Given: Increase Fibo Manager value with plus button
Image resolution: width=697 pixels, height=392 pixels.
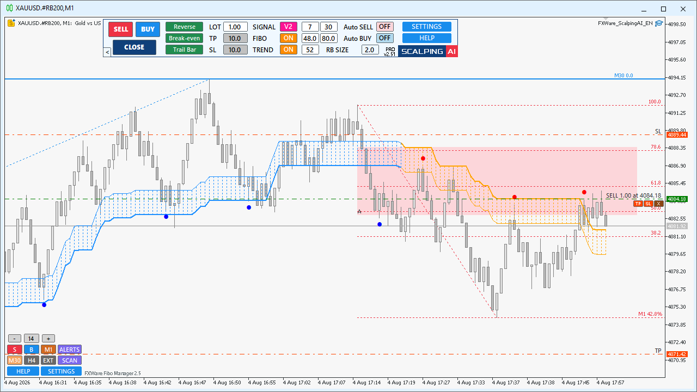Looking at the screenshot, I should tap(48, 339).
